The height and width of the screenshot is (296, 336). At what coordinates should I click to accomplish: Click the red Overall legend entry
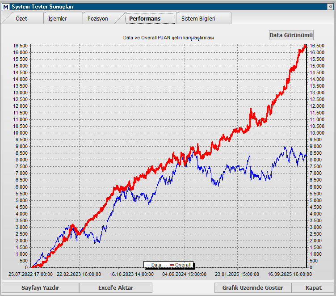[180, 265]
